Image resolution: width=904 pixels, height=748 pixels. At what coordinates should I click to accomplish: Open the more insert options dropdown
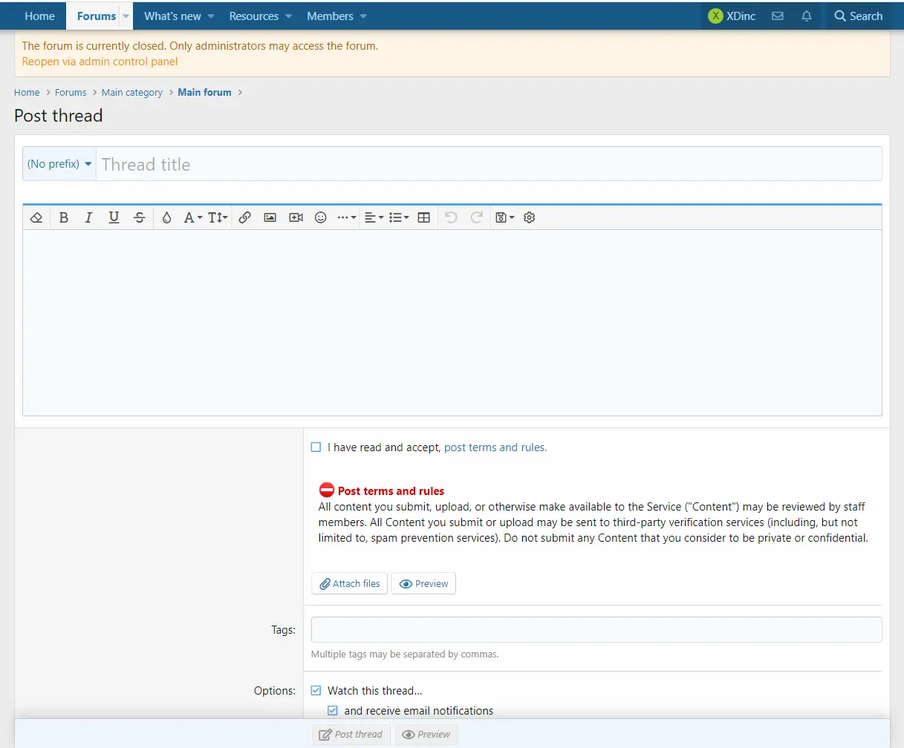coord(347,217)
